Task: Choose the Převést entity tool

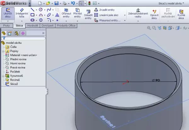Action: (77, 14)
